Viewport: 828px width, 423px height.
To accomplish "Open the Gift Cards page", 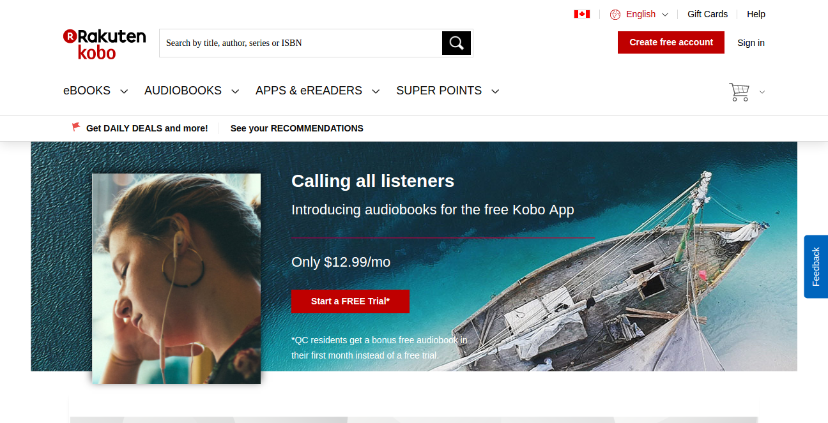I will pyautogui.click(x=707, y=14).
